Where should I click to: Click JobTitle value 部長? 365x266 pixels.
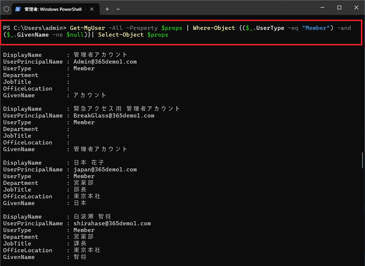[x=80, y=190]
